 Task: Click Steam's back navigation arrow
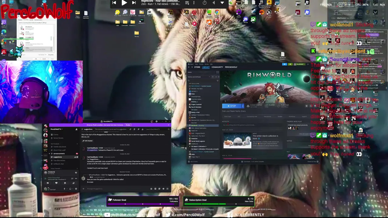(x=189, y=67)
